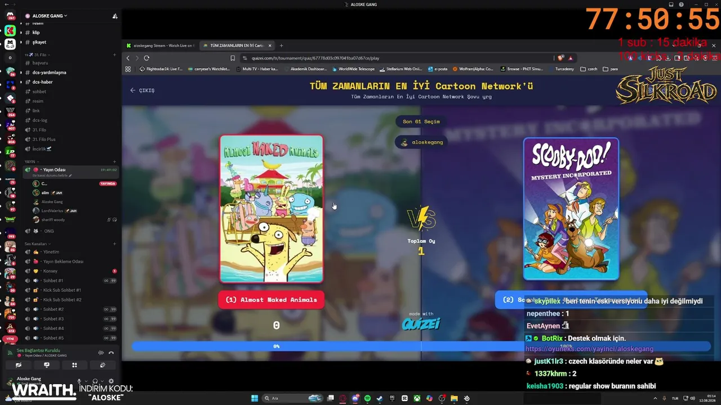Open Multi TV - Haber bookmark
721x405 pixels.
pos(256,69)
